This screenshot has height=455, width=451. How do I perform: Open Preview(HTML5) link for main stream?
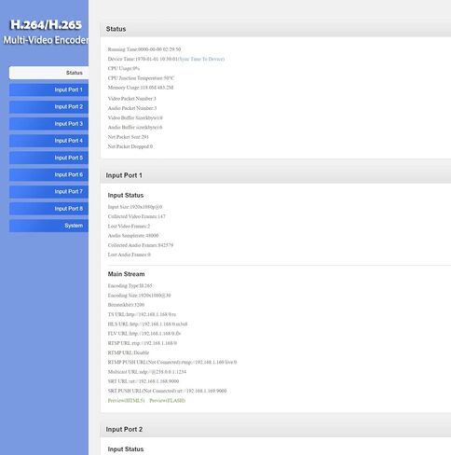(127, 401)
